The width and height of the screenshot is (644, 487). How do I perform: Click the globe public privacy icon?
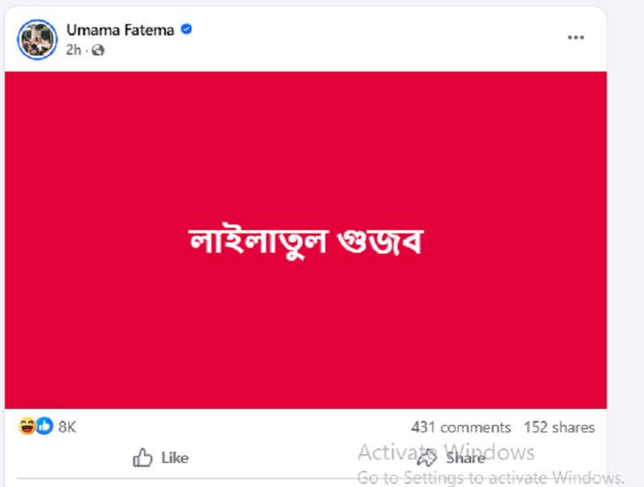[x=98, y=50]
